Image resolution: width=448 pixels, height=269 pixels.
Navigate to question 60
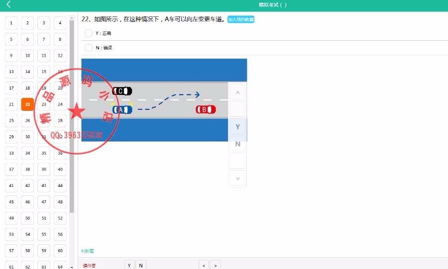pyautogui.click(x=60, y=251)
